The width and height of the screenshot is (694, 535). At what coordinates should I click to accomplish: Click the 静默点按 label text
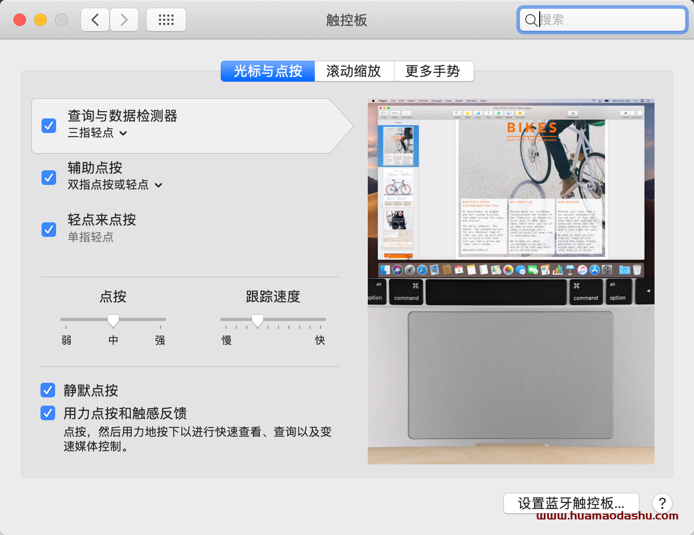click(91, 391)
